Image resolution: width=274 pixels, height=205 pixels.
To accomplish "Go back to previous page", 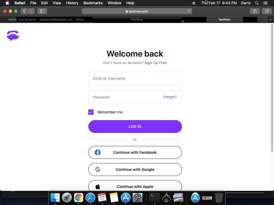I will (x=24, y=11).
